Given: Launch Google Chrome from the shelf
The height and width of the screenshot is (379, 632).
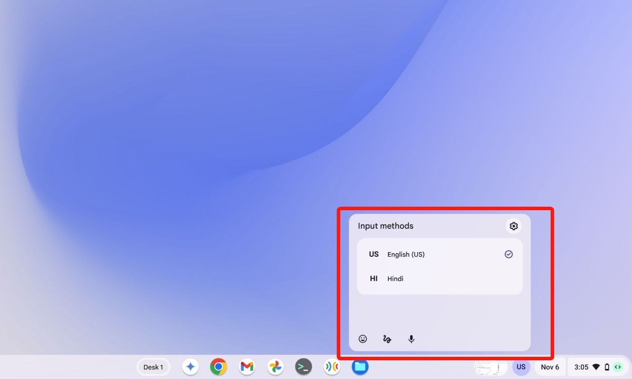Looking at the screenshot, I should (x=218, y=367).
